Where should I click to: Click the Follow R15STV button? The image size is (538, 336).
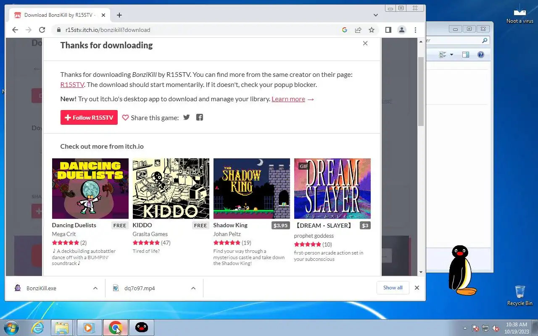click(89, 118)
